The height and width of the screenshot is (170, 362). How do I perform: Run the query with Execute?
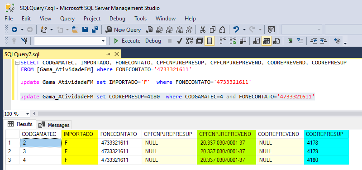click(127, 41)
